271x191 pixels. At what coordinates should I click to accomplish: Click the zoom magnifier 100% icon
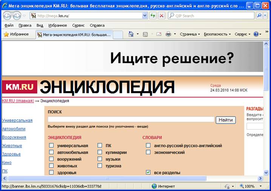click(x=242, y=186)
